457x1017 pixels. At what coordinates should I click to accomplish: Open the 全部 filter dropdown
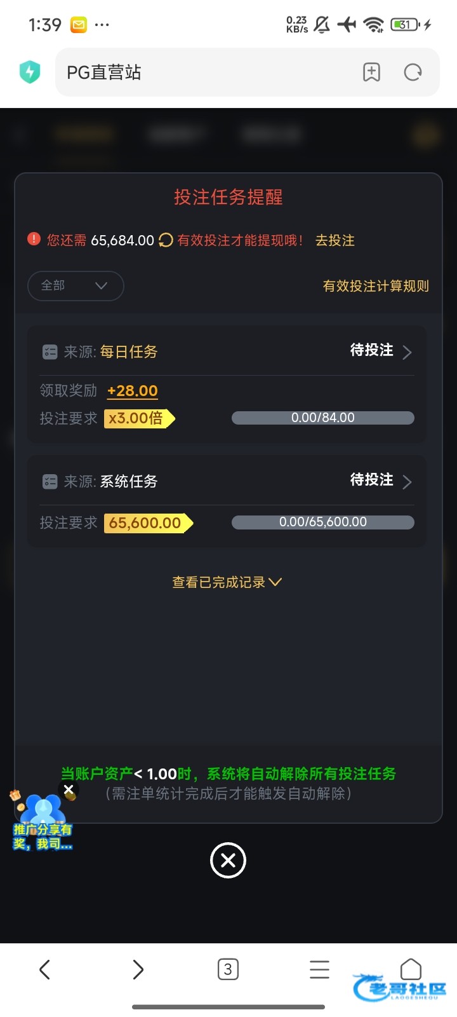coord(75,285)
